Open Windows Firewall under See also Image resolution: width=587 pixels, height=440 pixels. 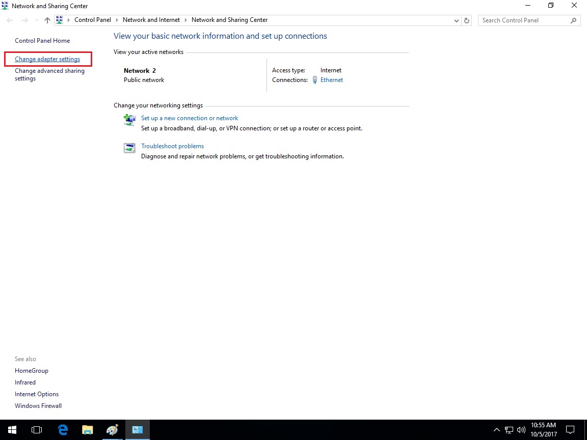coord(38,405)
